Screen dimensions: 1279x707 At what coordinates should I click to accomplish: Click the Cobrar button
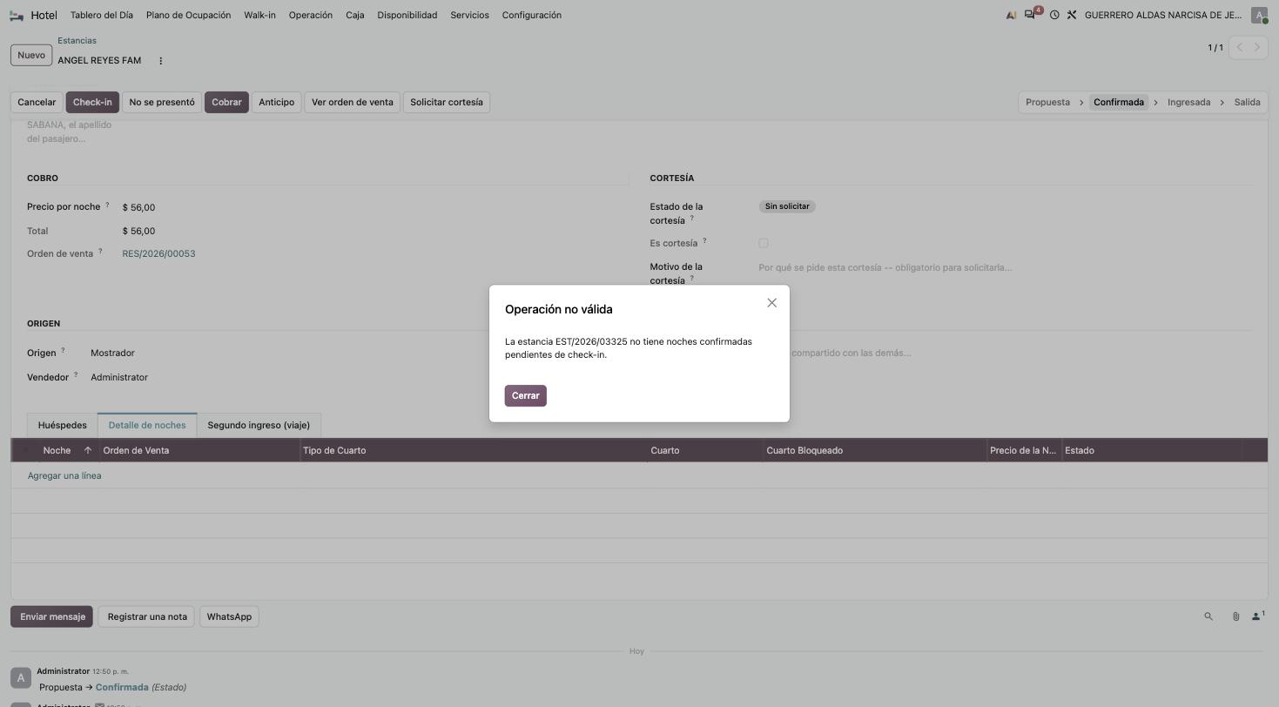(x=226, y=102)
